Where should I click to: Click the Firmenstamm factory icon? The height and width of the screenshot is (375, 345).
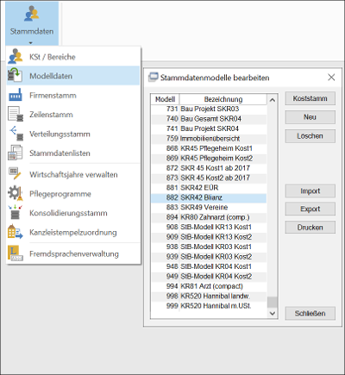15,95
